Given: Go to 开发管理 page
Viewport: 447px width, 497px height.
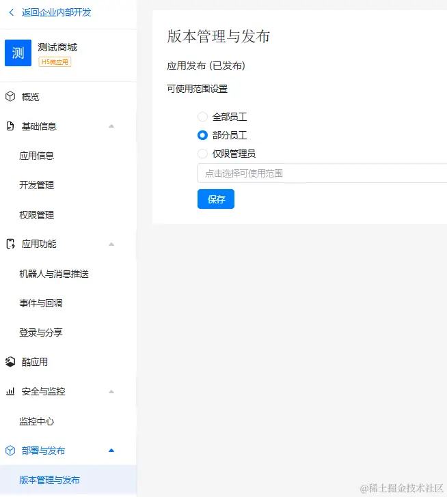Looking at the screenshot, I should point(36,185).
